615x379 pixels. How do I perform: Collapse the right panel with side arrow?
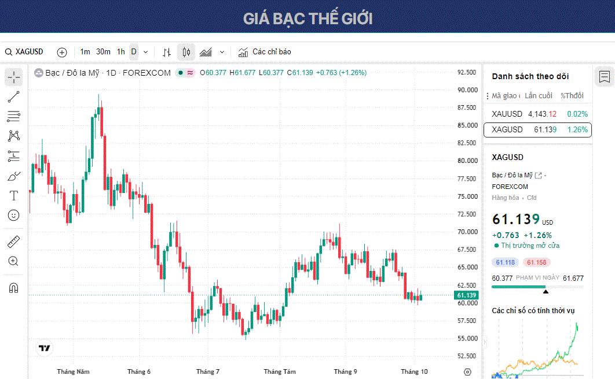[484, 342]
